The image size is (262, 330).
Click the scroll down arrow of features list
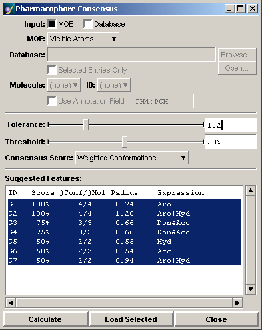tap(251, 289)
